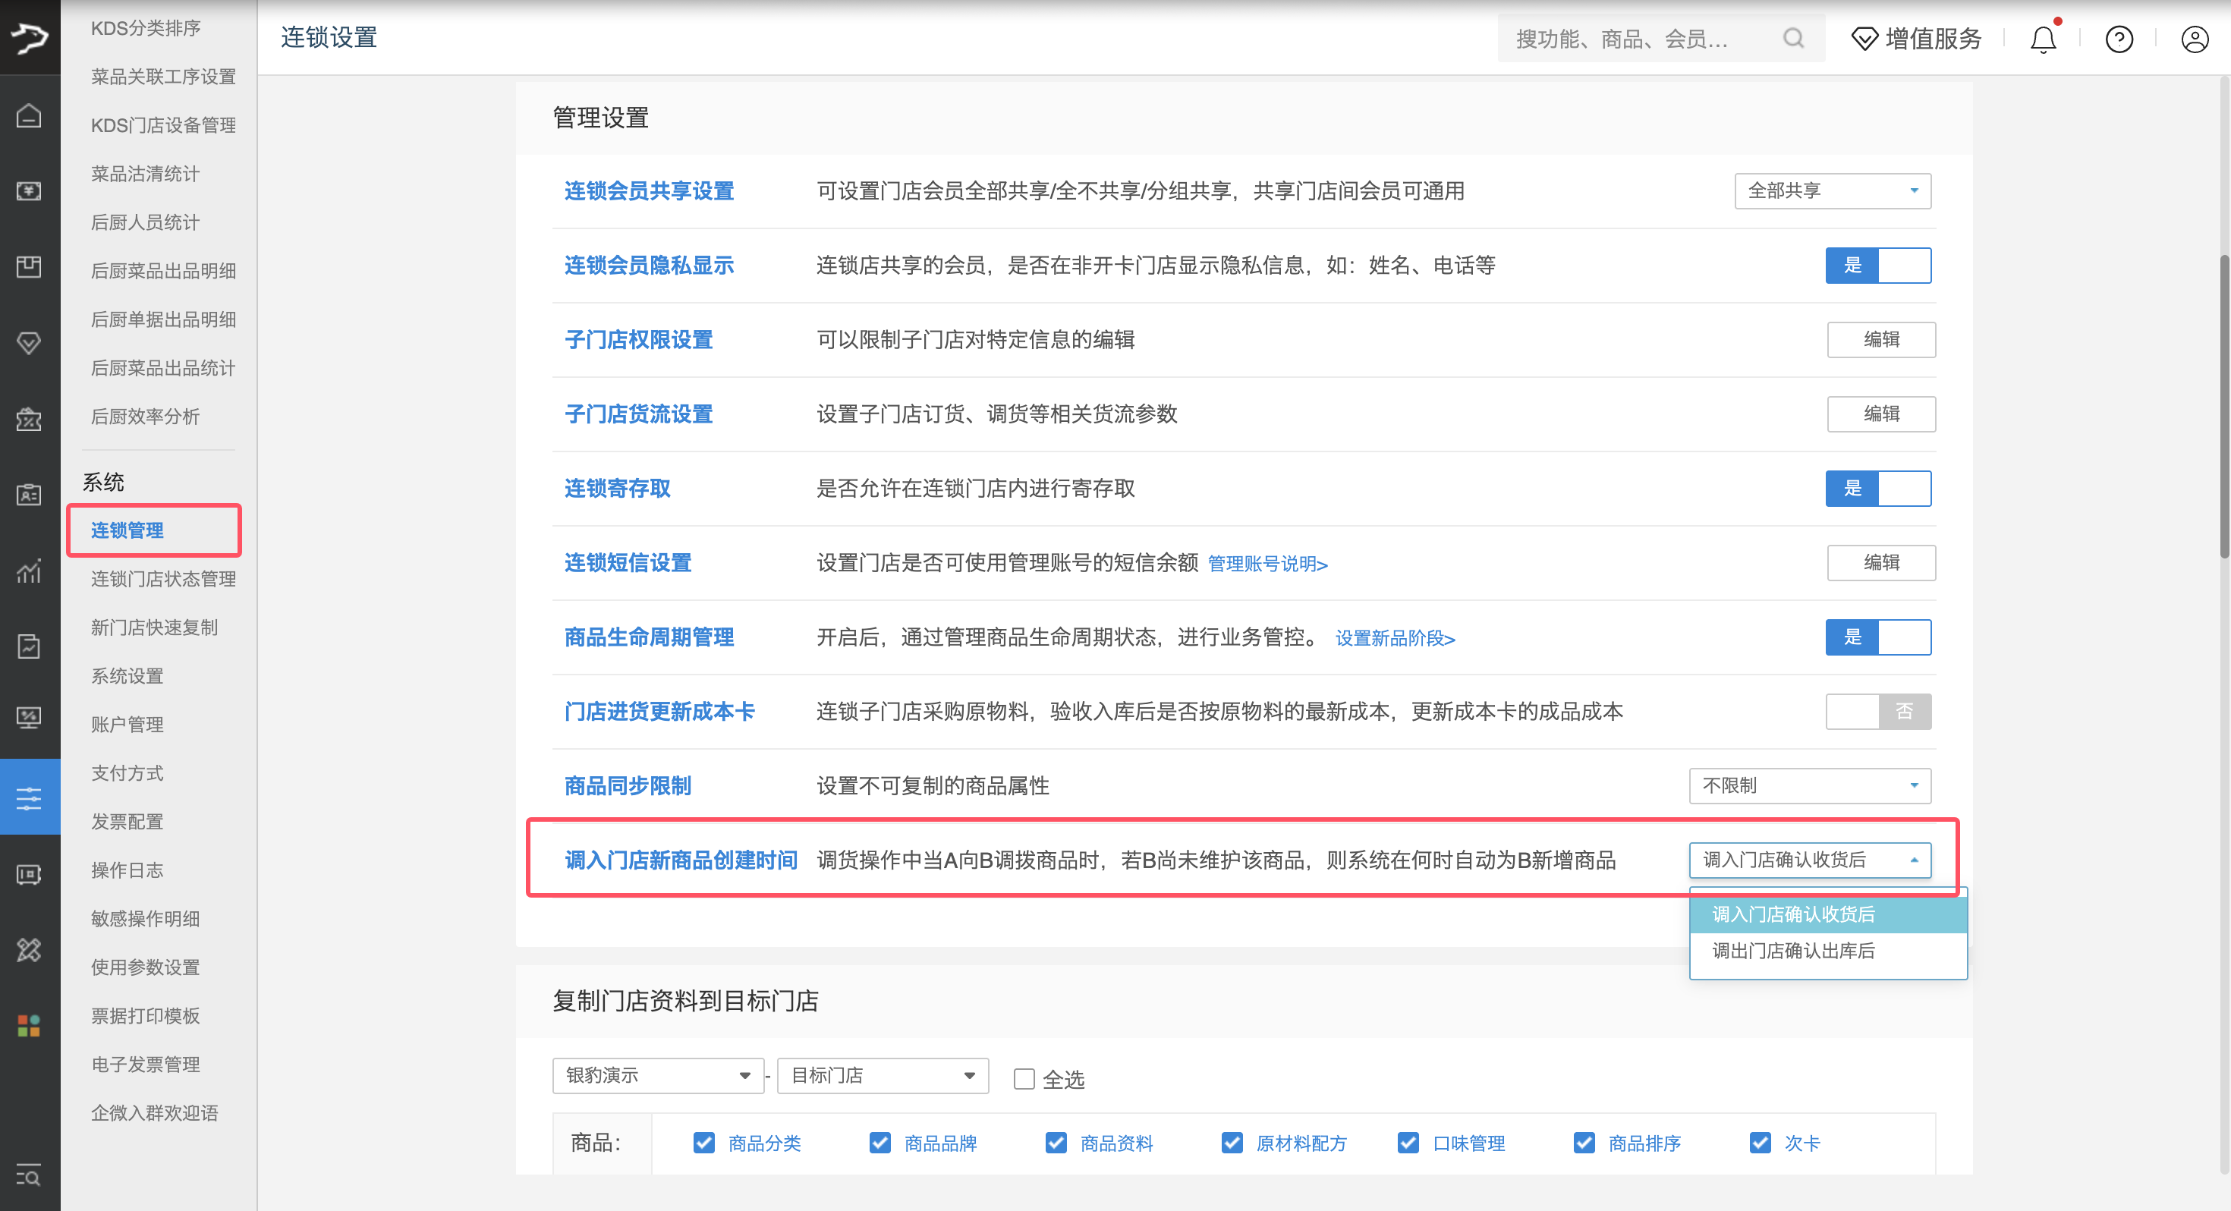Image resolution: width=2231 pixels, height=1211 pixels.
Task: Click the 编辑 button for 子门店权限设置
Action: coord(1881,340)
